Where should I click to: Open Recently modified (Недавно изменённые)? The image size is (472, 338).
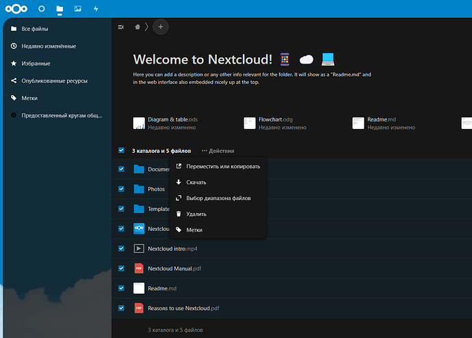click(57, 46)
